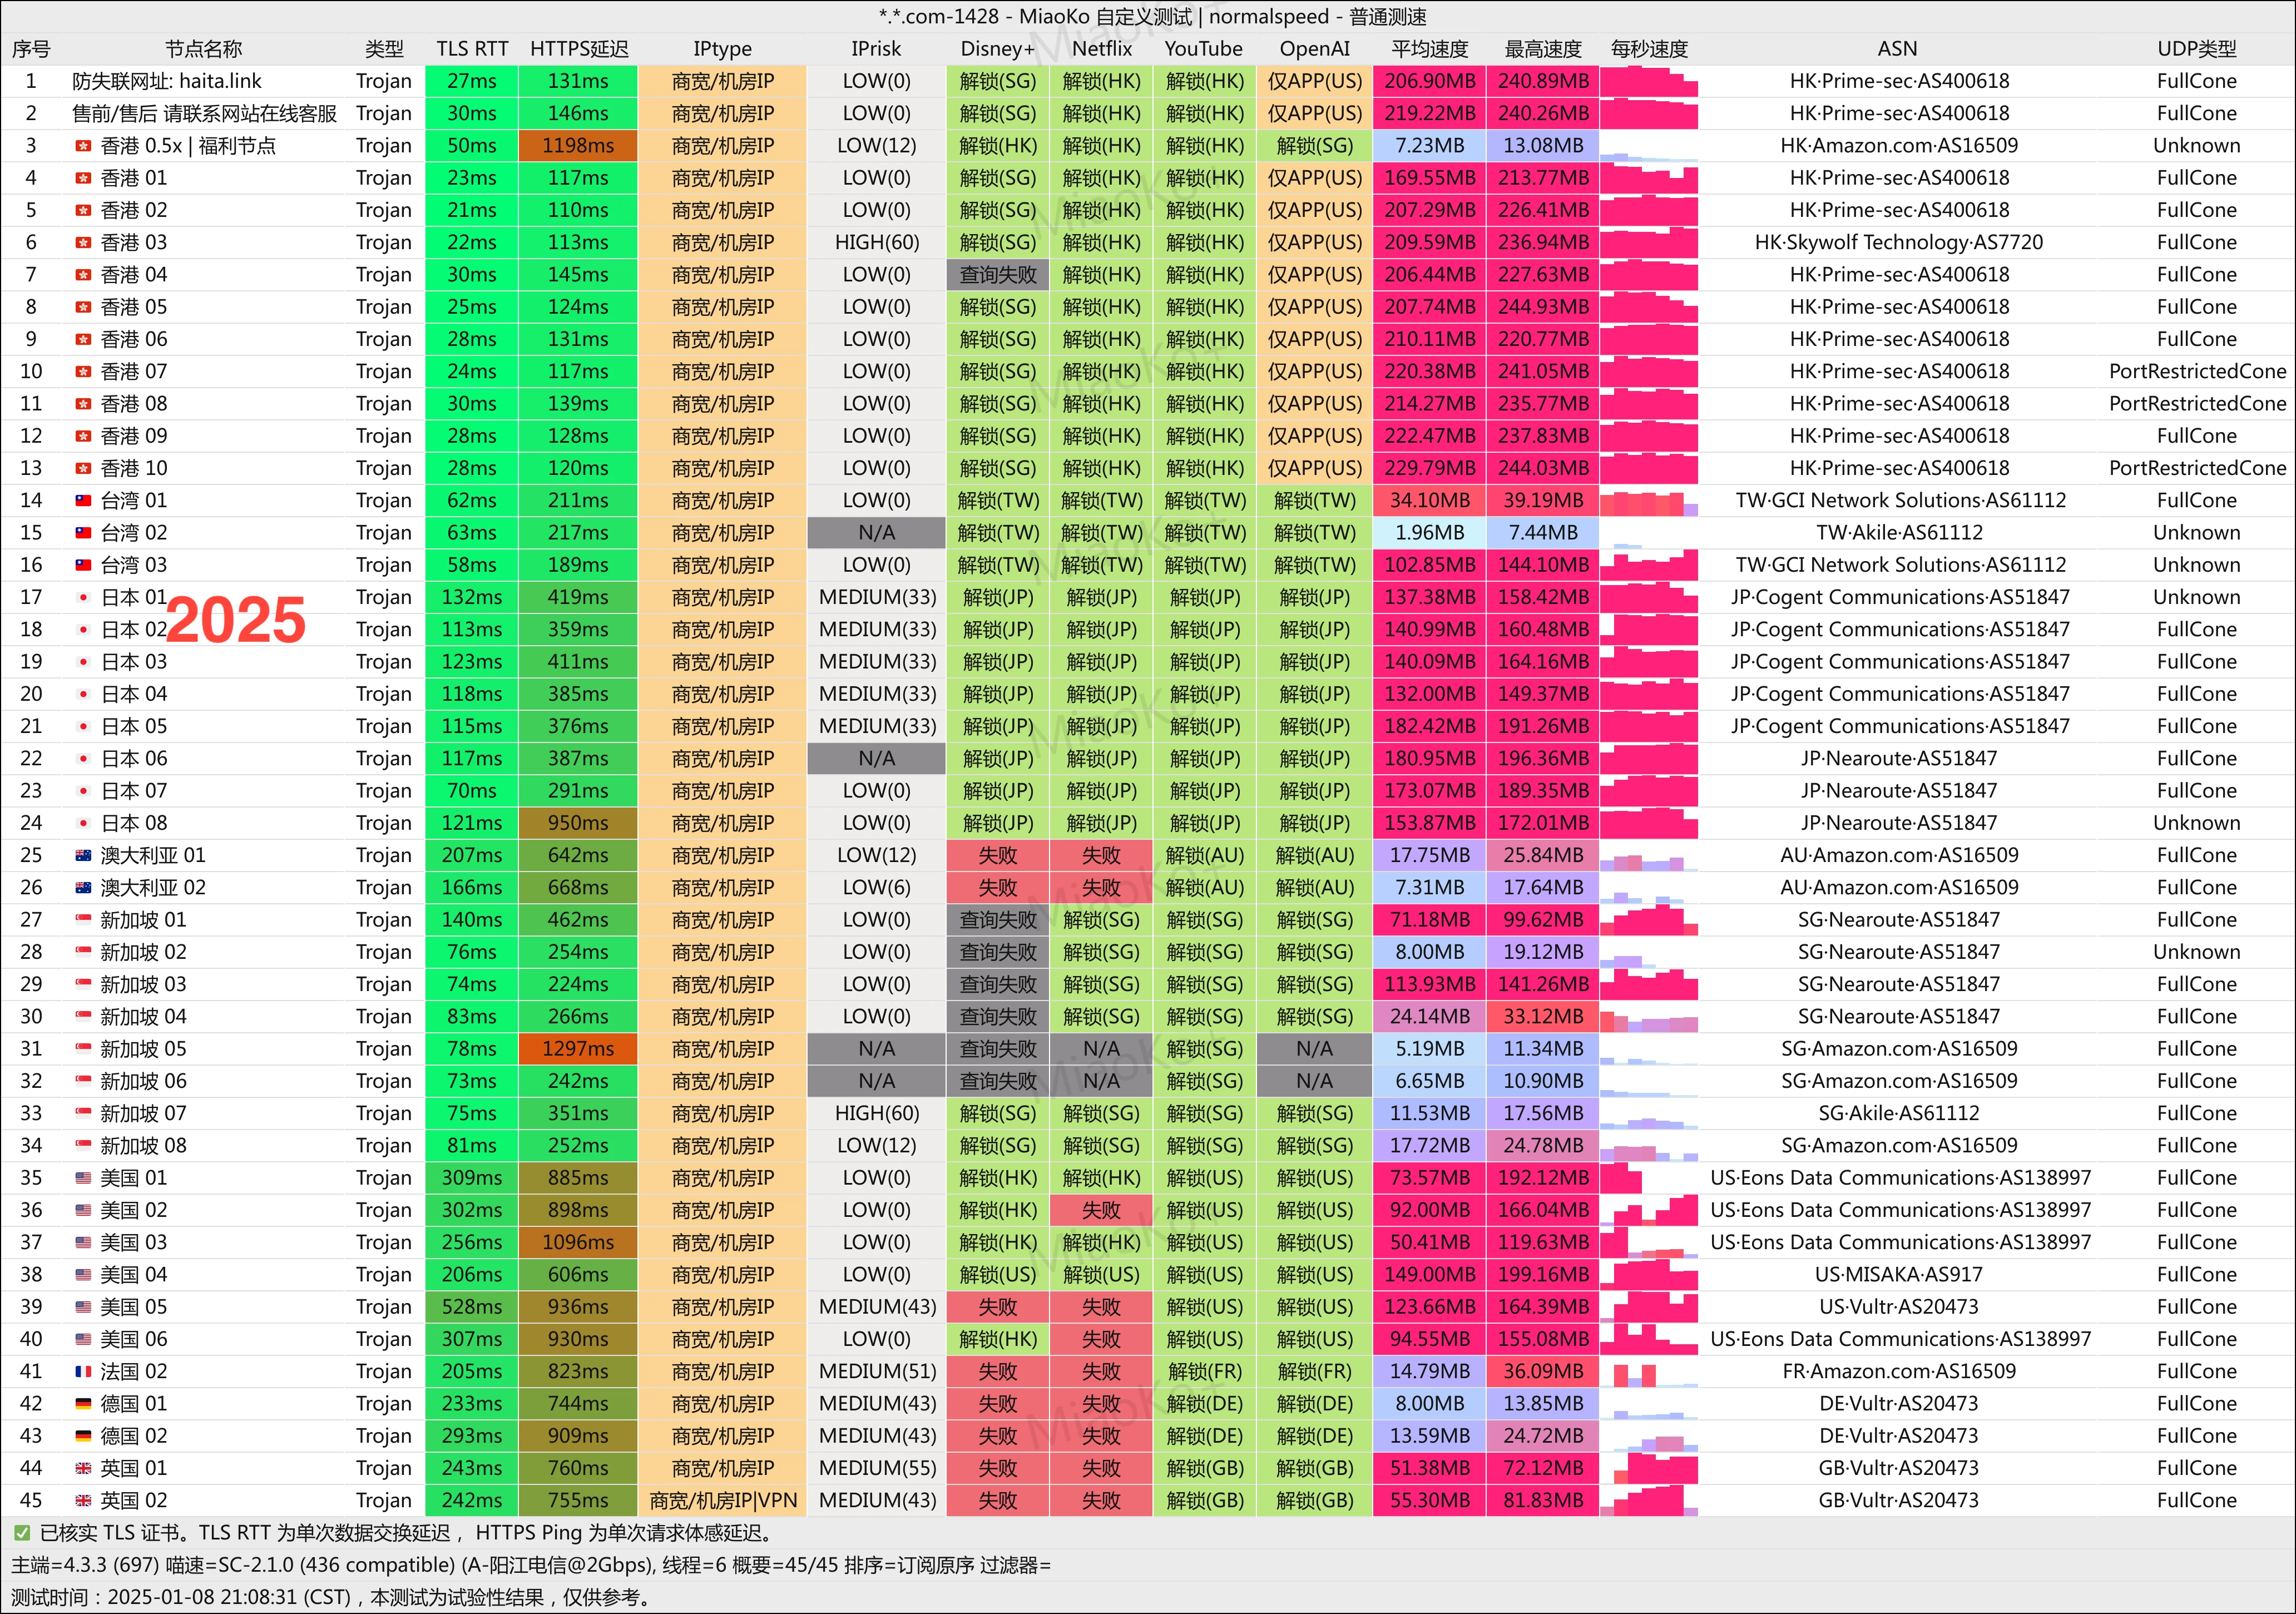Click the UK flag beside 英国 02
The height and width of the screenshot is (1614, 2296).
[83, 1500]
